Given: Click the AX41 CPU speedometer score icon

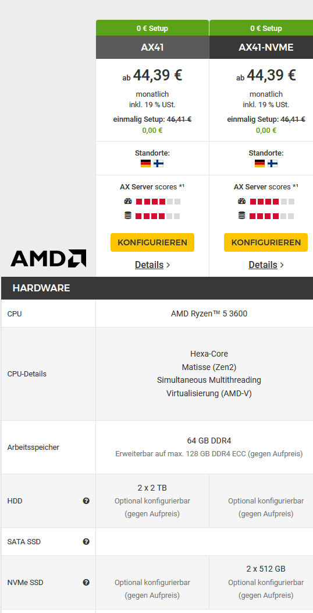Looking at the screenshot, I should click(128, 202).
